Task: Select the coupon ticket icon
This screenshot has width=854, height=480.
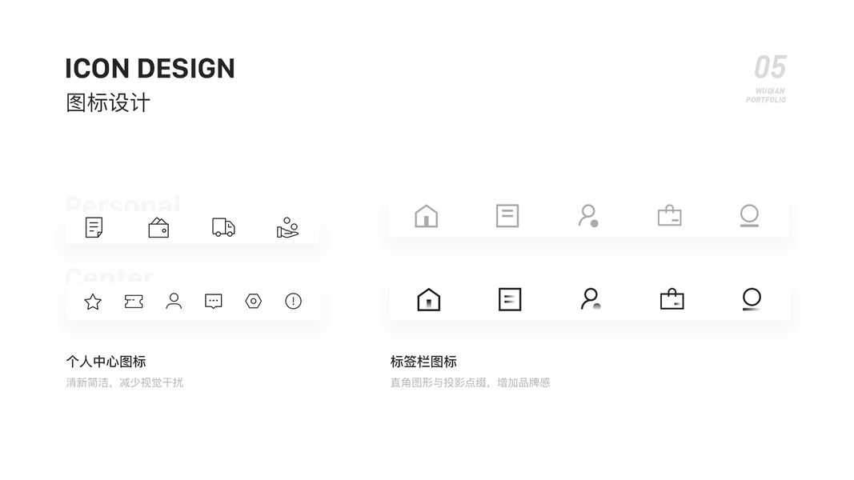Action: 134,301
